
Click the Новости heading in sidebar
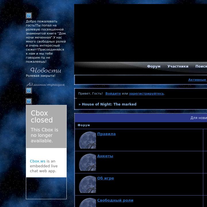click(x=46, y=70)
